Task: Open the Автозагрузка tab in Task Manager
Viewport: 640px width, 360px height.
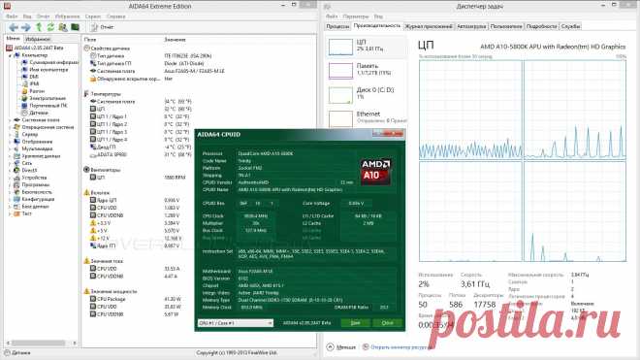Action: point(471,26)
